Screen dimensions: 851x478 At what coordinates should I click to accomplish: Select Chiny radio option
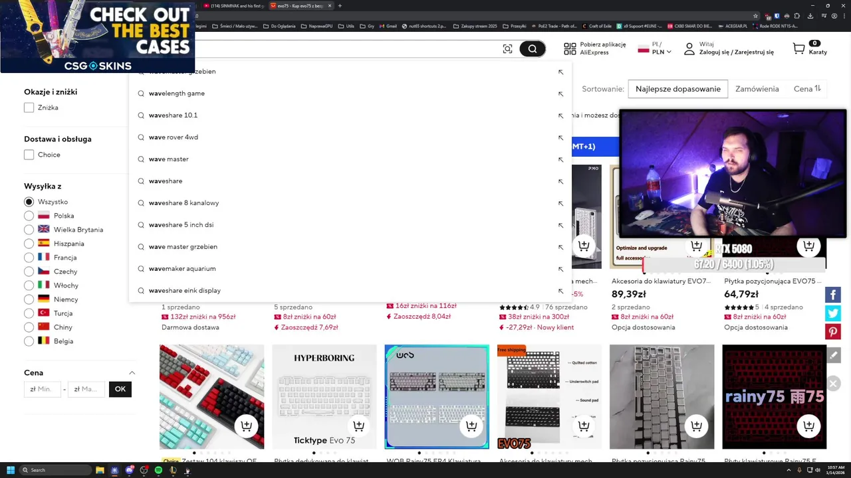(29, 327)
